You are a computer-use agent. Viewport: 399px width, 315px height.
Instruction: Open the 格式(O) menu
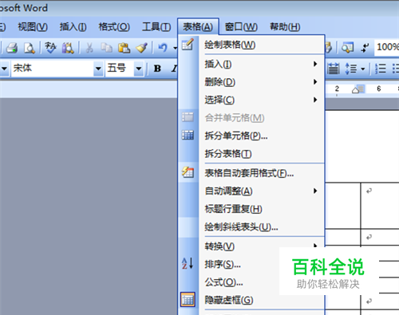point(114,27)
